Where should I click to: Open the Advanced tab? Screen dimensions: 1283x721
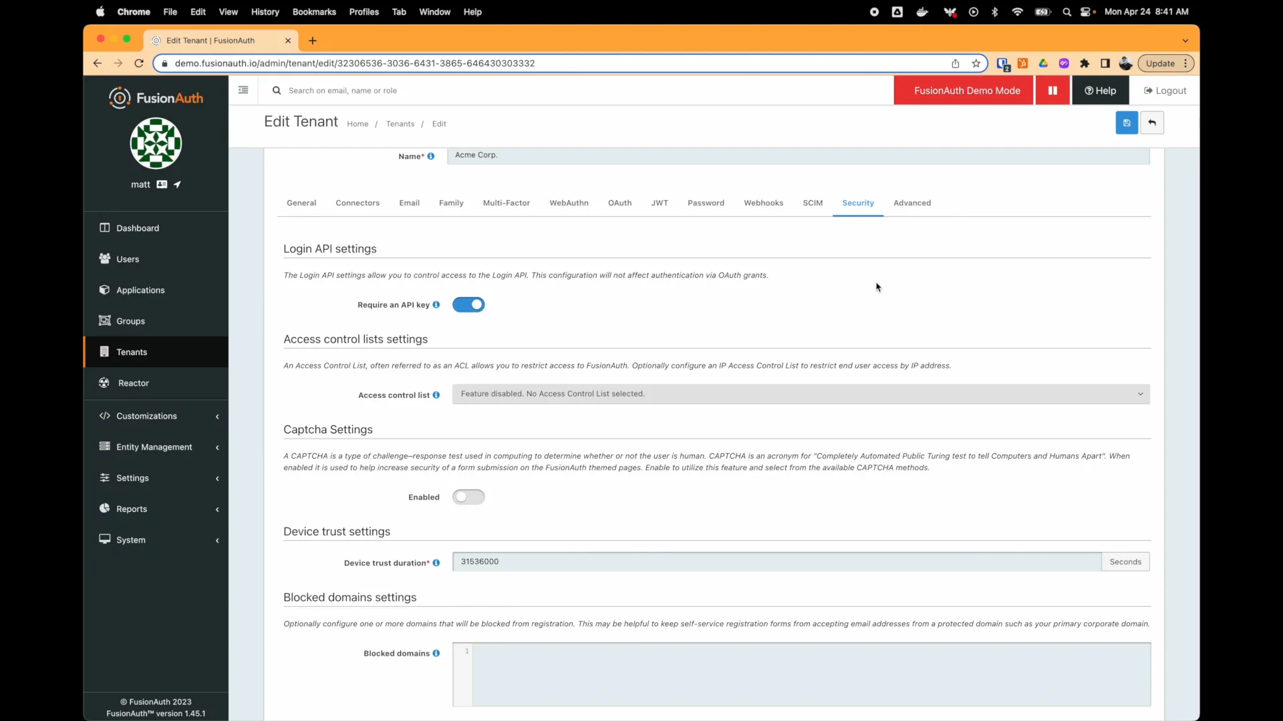point(912,203)
